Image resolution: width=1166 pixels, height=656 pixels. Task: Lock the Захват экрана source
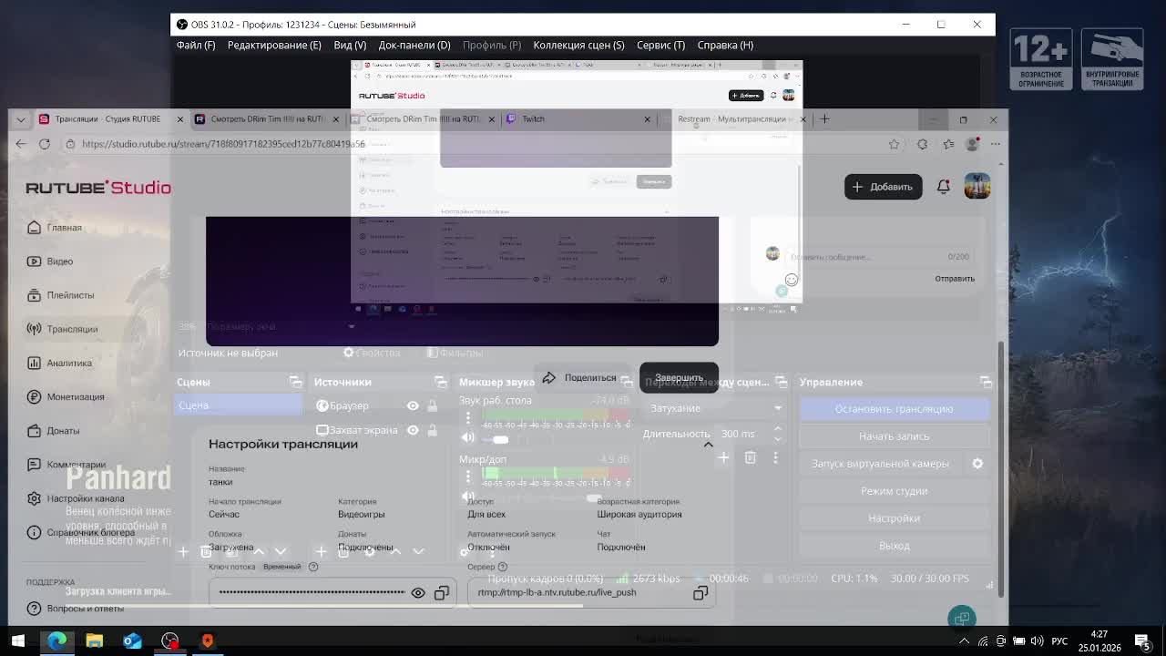[432, 430]
